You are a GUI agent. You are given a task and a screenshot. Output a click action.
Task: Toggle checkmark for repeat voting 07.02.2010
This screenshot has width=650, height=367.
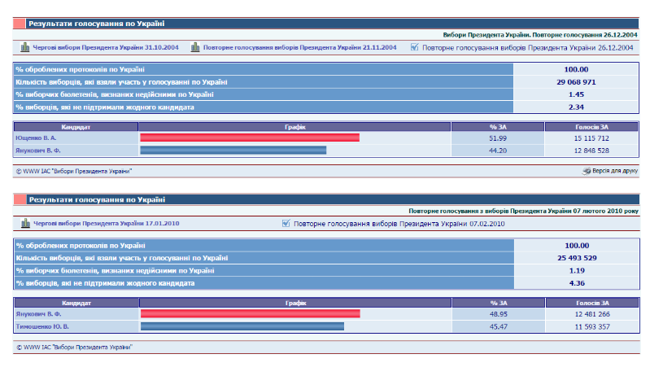point(286,223)
